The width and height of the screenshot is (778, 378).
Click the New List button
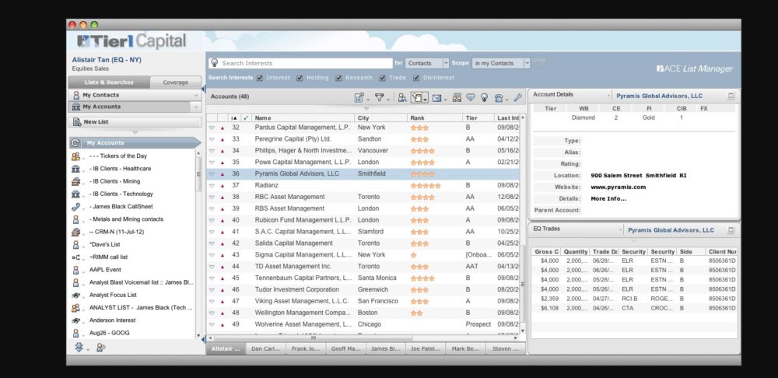[x=135, y=122]
